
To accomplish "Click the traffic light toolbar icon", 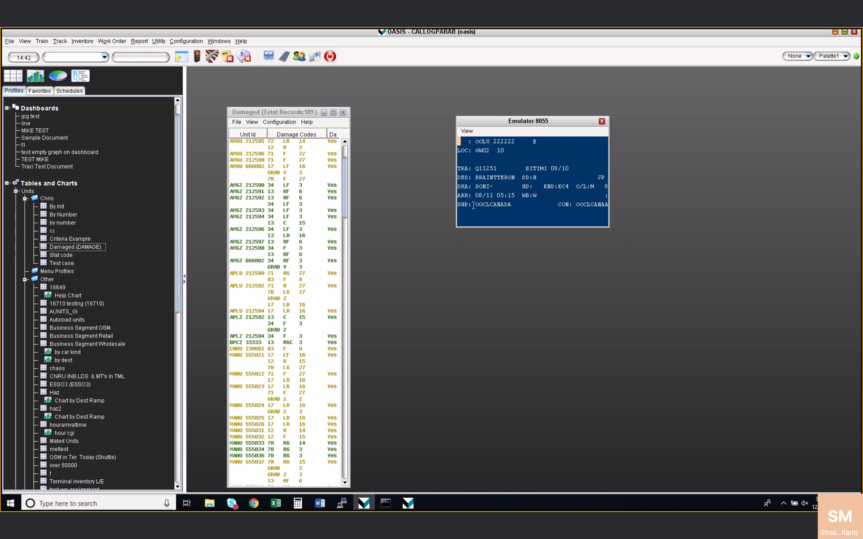I will pos(196,56).
